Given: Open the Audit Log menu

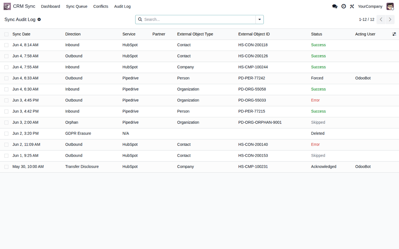Looking at the screenshot, I should pos(122,6).
